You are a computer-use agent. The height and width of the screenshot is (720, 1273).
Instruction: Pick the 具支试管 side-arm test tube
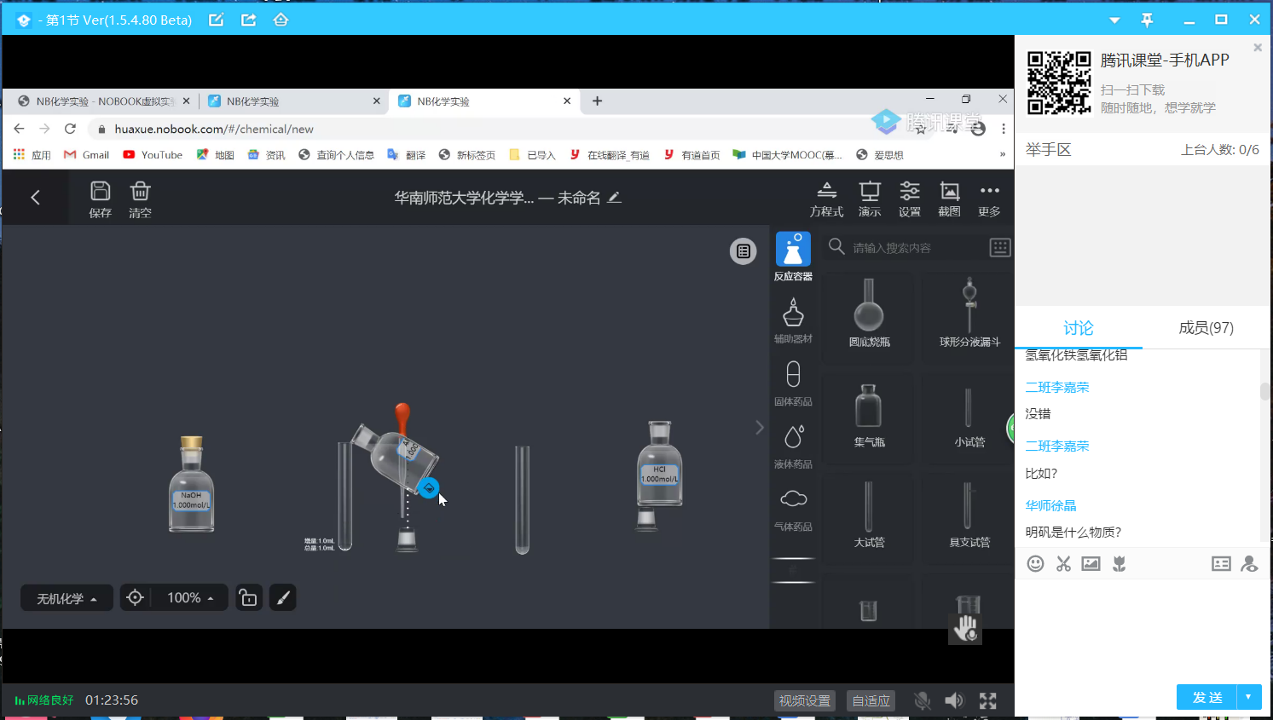(969, 515)
